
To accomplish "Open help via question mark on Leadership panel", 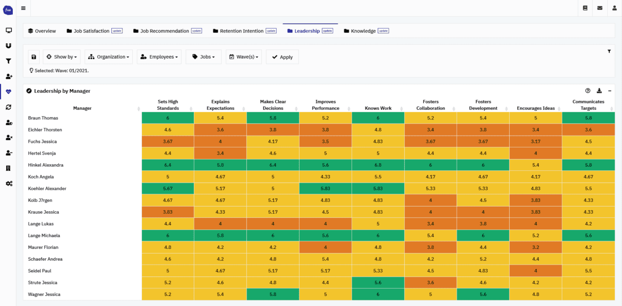I will pos(587,91).
